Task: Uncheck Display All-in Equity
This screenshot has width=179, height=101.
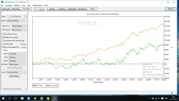Action: [x=3, y=37]
